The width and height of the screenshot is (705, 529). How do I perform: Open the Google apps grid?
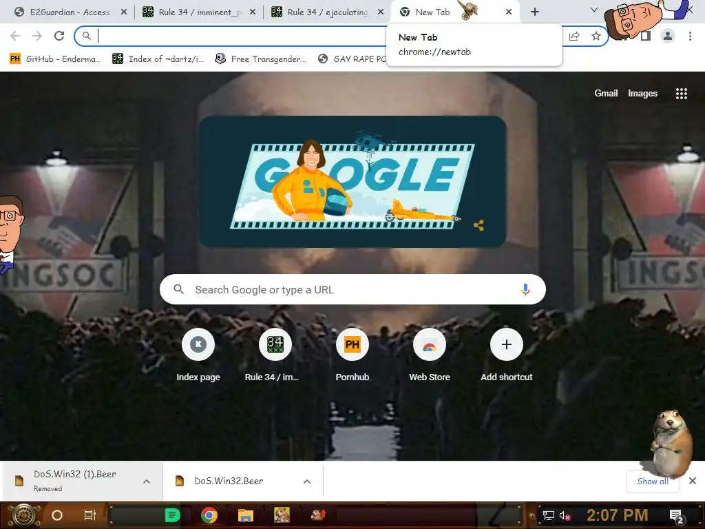(x=681, y=94)
